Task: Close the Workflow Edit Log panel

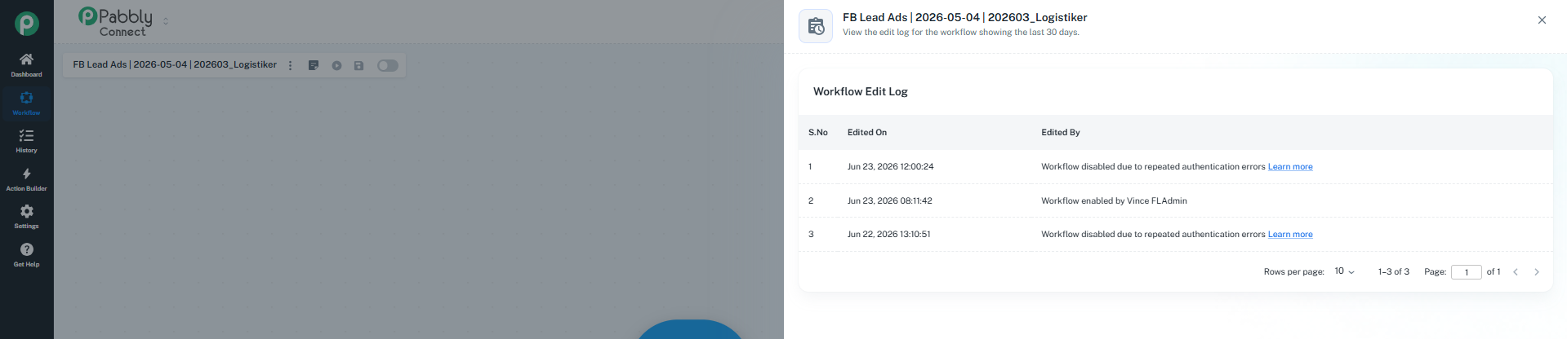Action: pos(1542,20)
